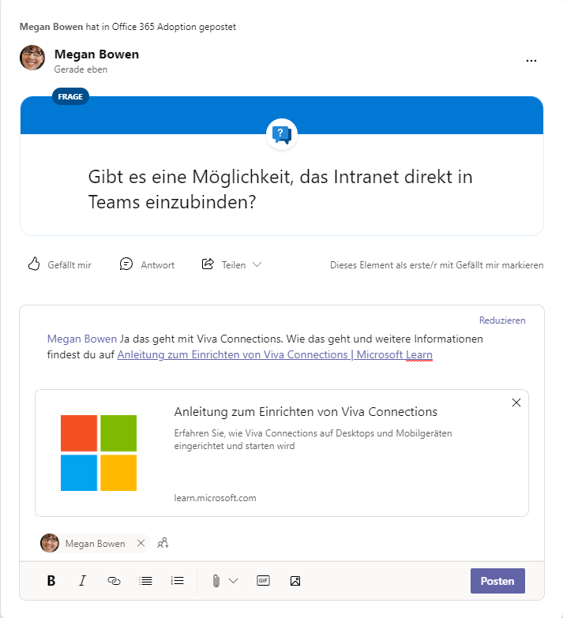Expand the Teilen share dropdown

tap(257, 265)
